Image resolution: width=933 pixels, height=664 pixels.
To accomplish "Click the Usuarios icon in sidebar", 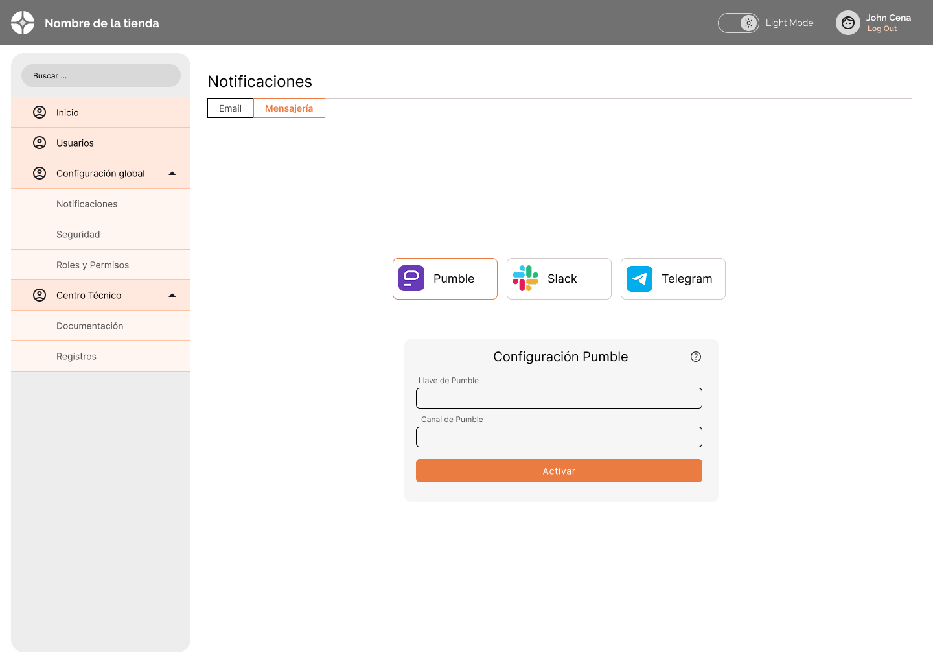I will click(x=40, y=143).
